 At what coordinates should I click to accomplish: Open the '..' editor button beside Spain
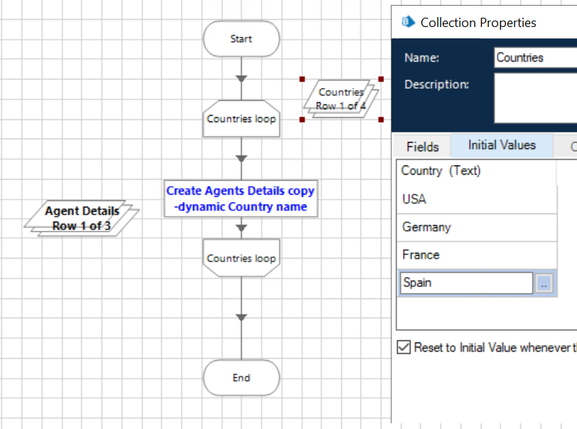[x=544, y=283]
